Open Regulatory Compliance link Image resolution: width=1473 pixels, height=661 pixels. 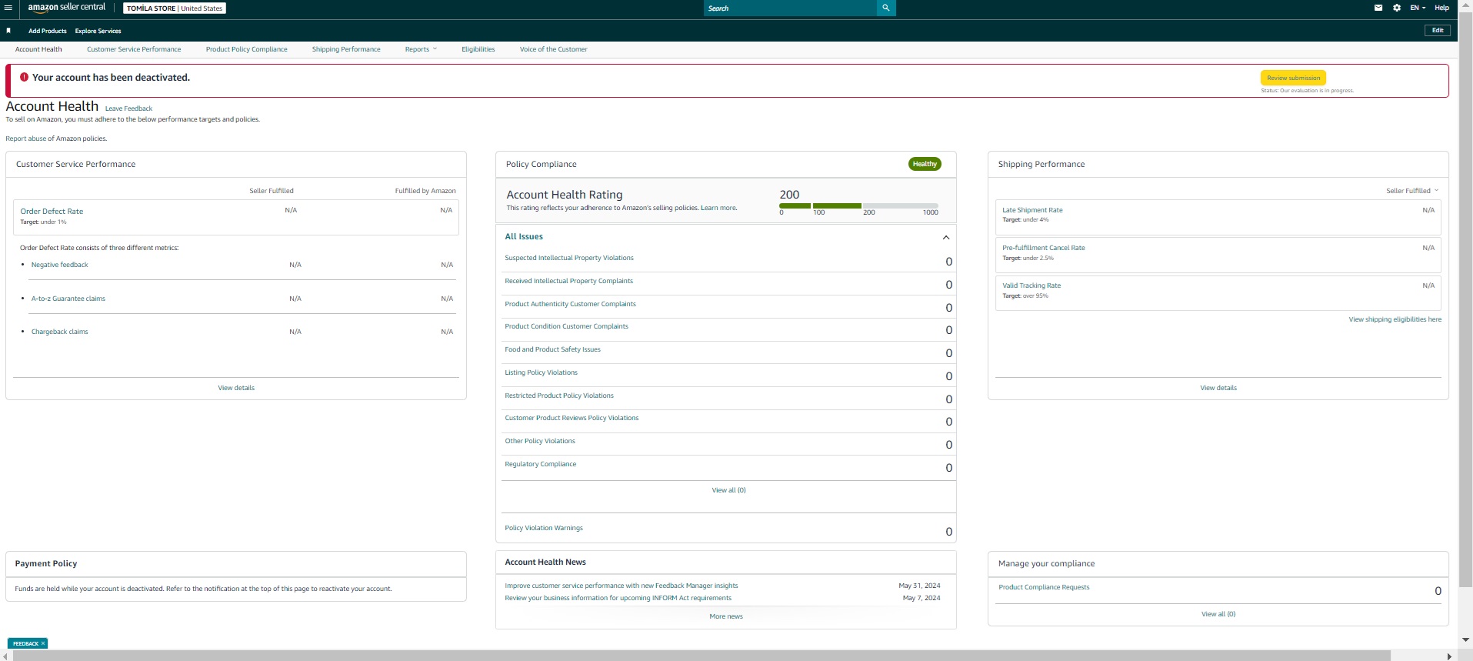(540, 464)
